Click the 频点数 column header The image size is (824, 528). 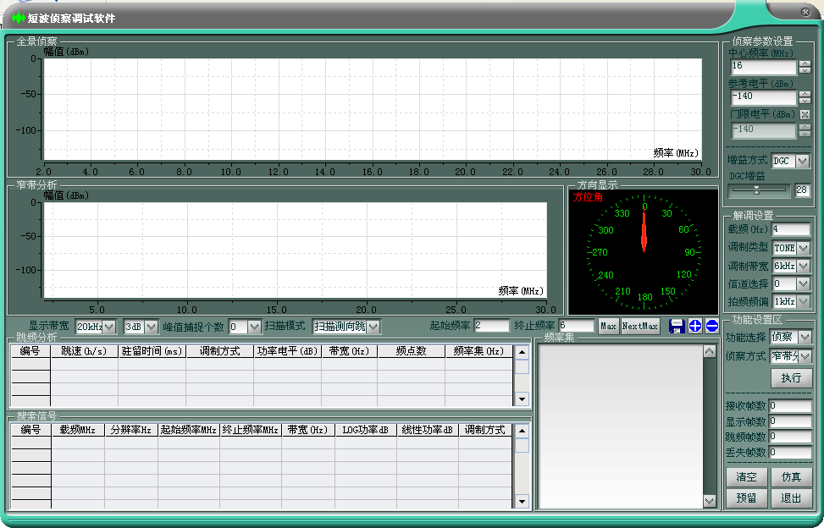(411, 351)
